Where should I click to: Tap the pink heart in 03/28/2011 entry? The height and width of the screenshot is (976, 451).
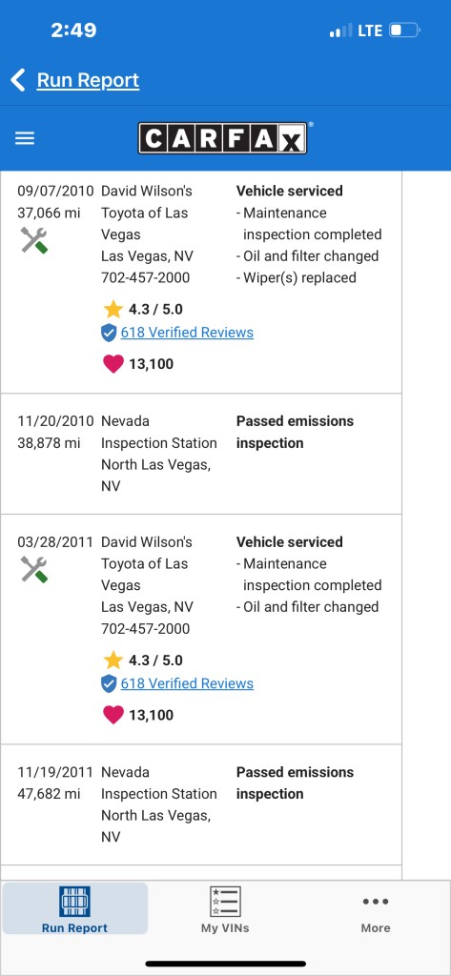point(113,715)
